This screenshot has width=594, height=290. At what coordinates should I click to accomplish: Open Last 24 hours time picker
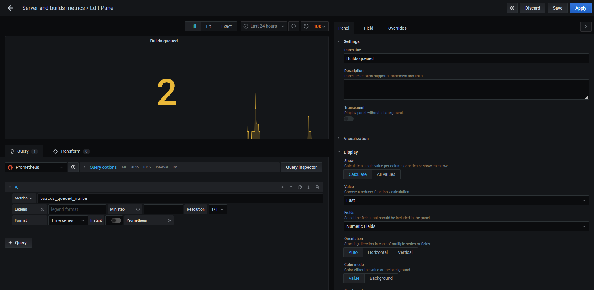pyautogui.click(x=264, y=26)
